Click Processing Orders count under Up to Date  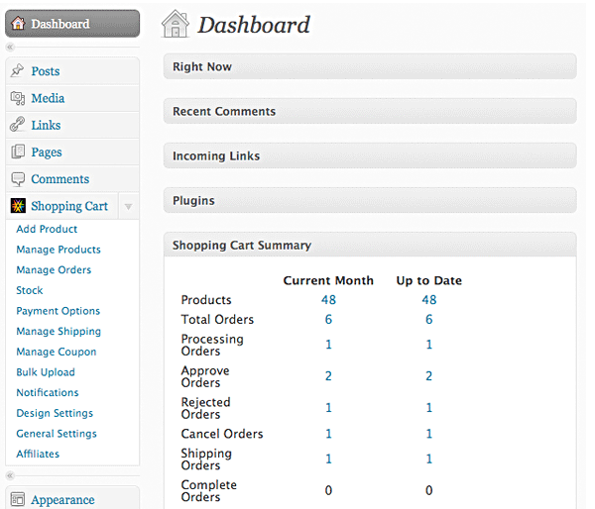[x=429, y=345]
